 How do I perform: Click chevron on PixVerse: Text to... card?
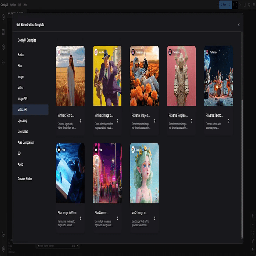point(229,121)
